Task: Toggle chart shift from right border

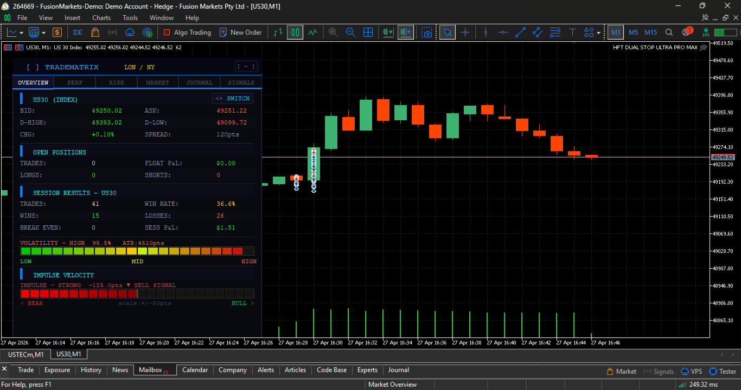Action: coord(405,32)
